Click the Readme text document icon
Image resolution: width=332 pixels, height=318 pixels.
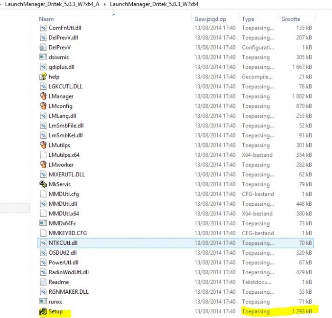click(43, 282)
